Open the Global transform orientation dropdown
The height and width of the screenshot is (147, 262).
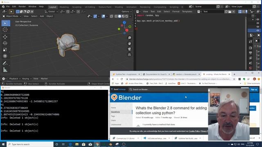click(51, 11)
